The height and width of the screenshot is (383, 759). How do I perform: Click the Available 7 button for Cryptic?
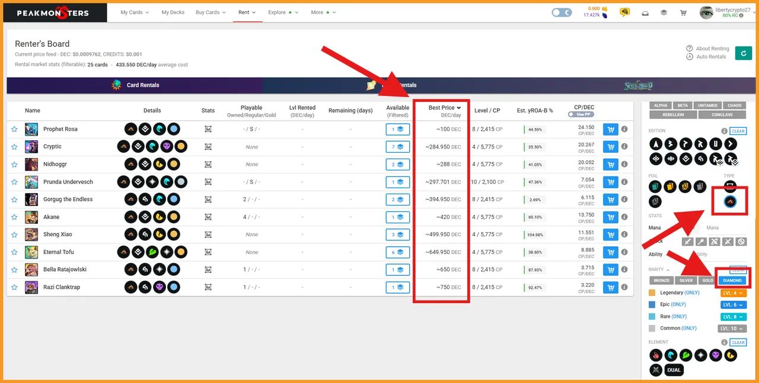click(397, 147)
